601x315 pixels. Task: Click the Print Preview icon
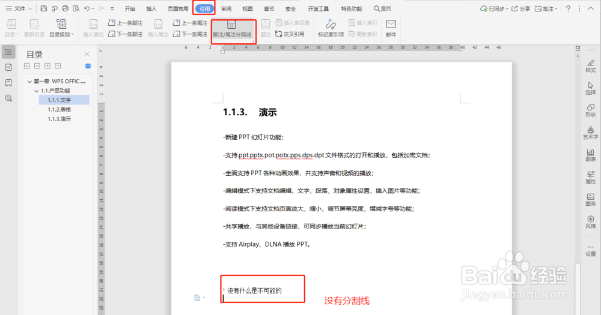(x=76, y=8)
